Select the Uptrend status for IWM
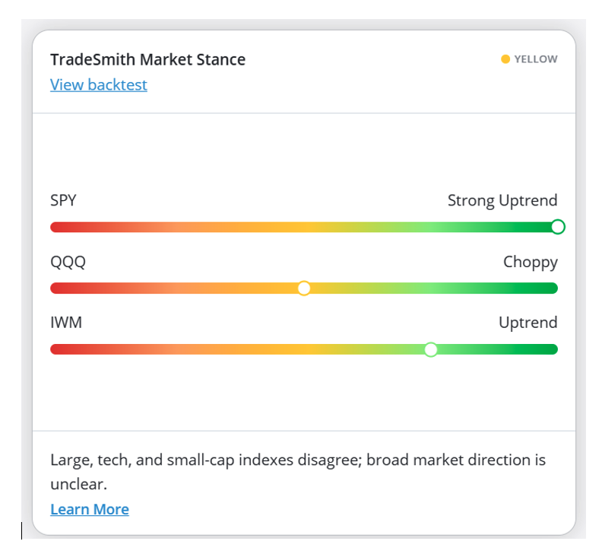Viewport: 602px width, 554px height. click(x=528, y=323)
